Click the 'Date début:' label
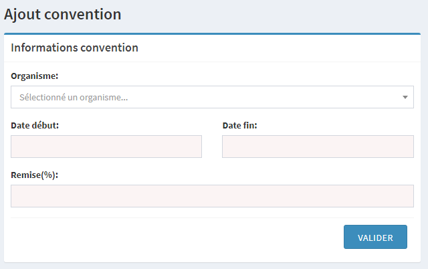 (x=35, y=125)
